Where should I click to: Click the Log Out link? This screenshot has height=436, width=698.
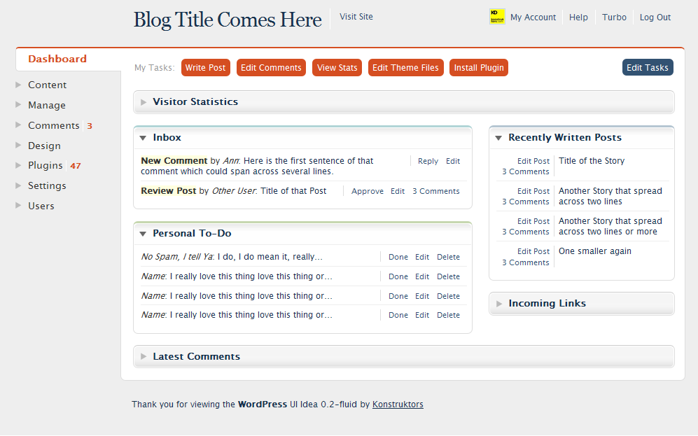655,17
